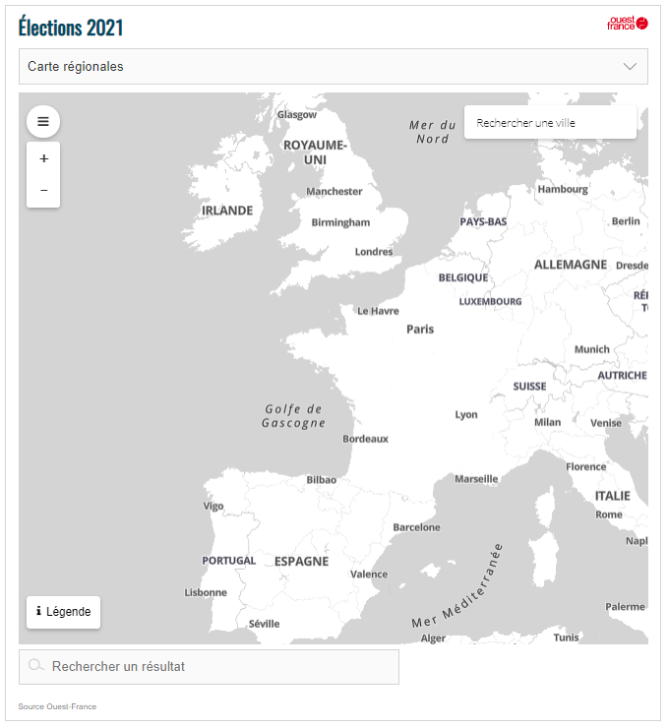Click the ALLEMAGNE label on the map
The image size is (669, 728).
pyautogui.click(x=571, y=265)
